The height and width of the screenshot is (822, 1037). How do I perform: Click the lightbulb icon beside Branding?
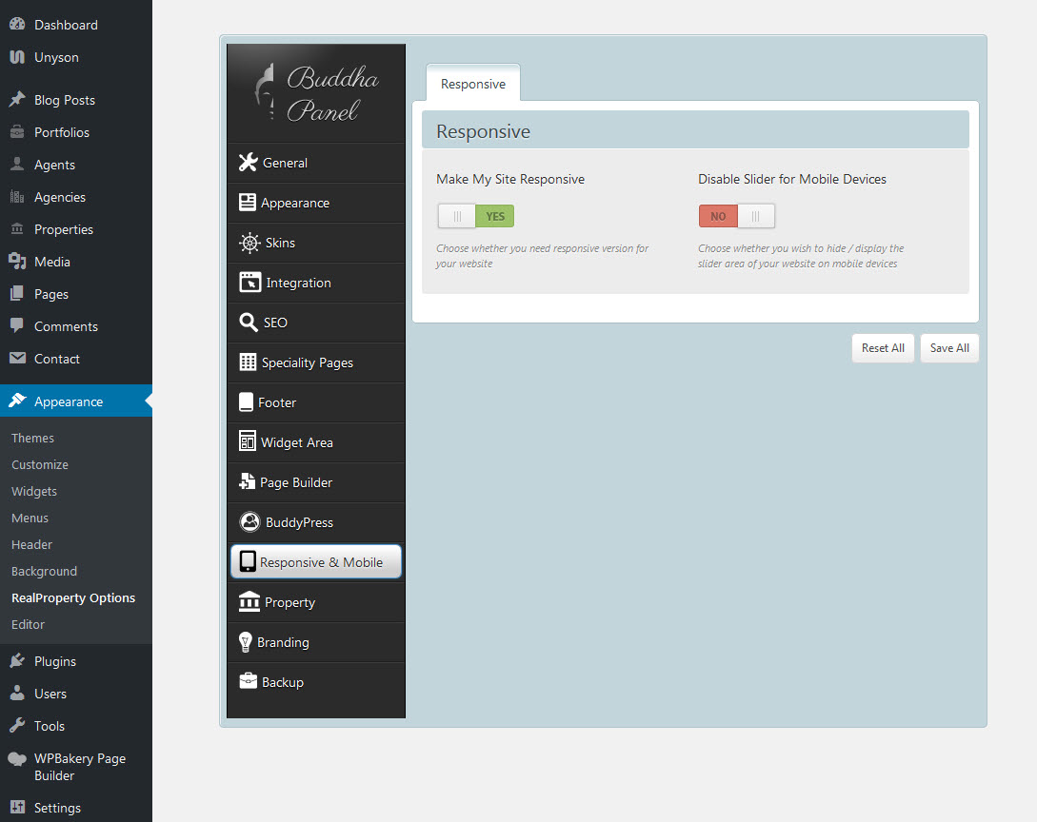pos(245,642)
